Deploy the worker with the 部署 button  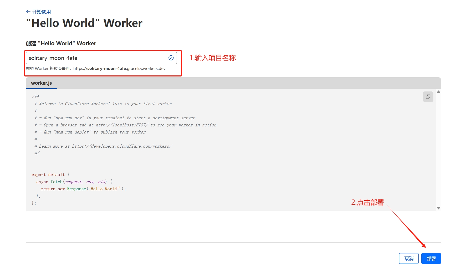click(431, 259)
